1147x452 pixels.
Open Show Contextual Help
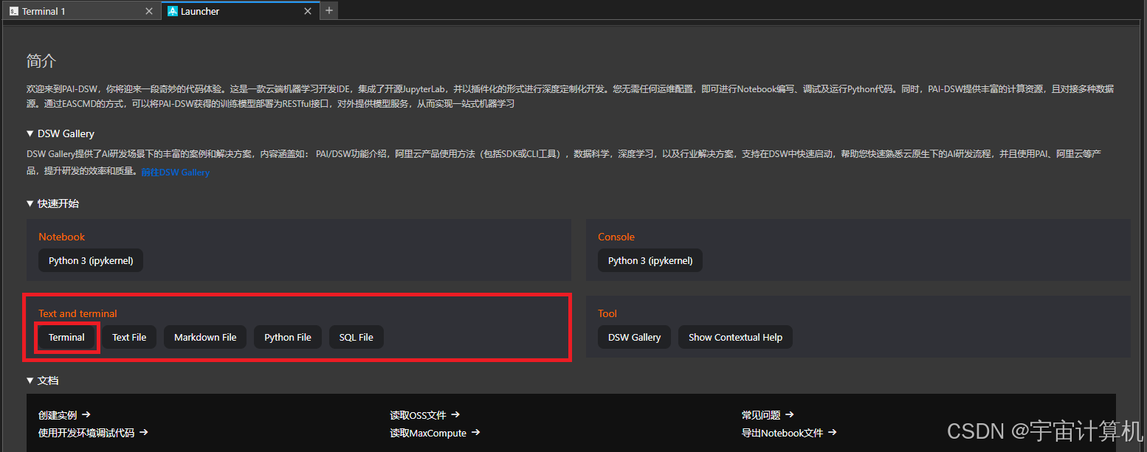click(734, 337)
